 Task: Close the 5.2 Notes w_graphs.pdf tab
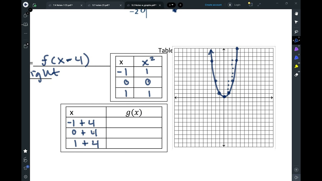160,5
